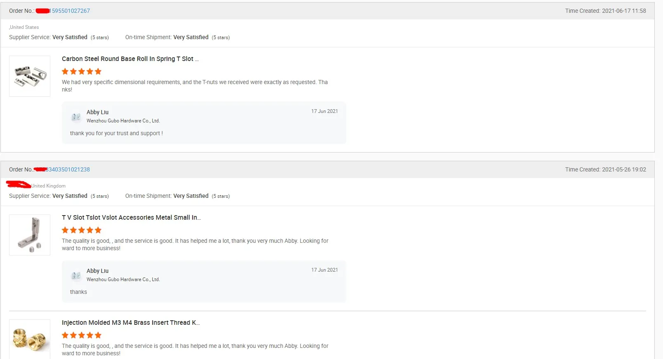
Task: Click the metal corner bracket product thumbnail
Action: pyautogui.click(x=30, y=235)
